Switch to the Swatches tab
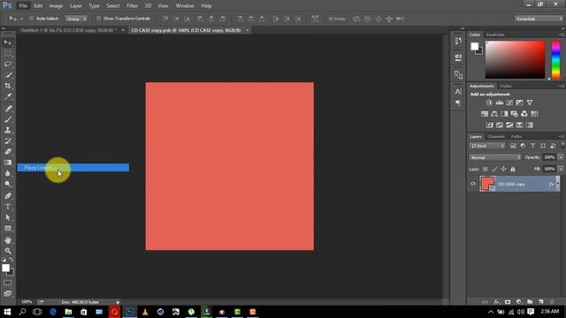 click(495, 34)
